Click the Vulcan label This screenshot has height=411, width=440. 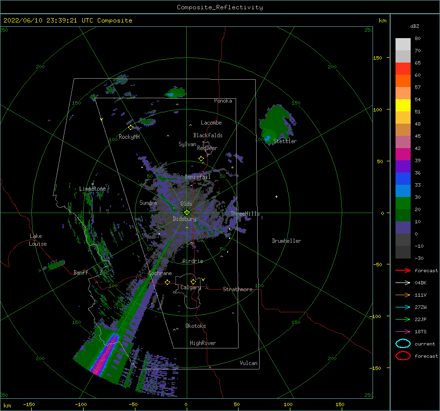click(249, 363)
